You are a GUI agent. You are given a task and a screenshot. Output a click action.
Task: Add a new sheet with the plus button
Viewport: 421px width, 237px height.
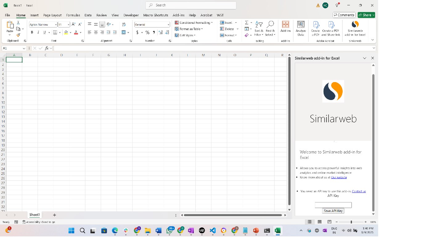click(x=55, y=215)
